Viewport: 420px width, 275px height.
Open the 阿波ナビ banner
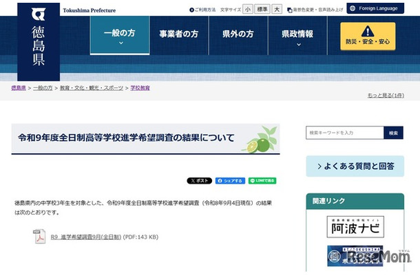coord(355,227)
